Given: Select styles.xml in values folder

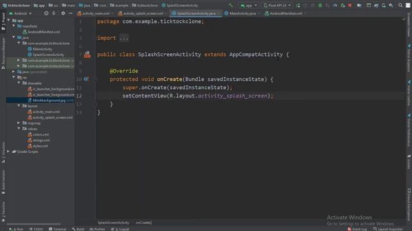Looking at the screenshot, I should coord(38,146).
